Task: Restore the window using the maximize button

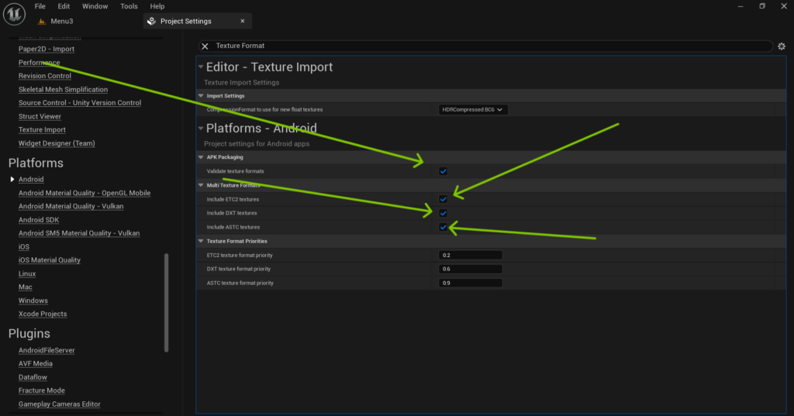Action: coord(762,6)
